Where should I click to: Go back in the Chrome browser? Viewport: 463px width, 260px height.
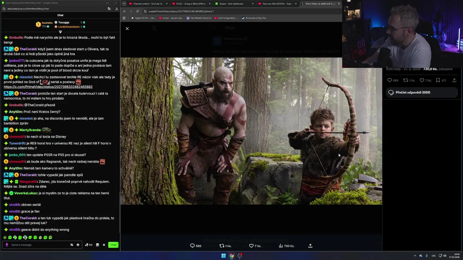[124, 11]
